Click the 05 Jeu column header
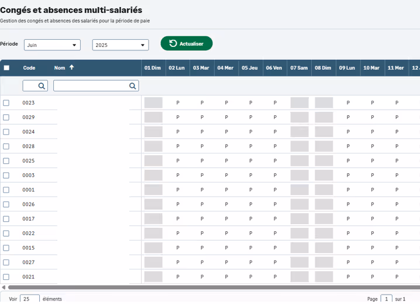 pyautogui.click(x=251, y=68)
